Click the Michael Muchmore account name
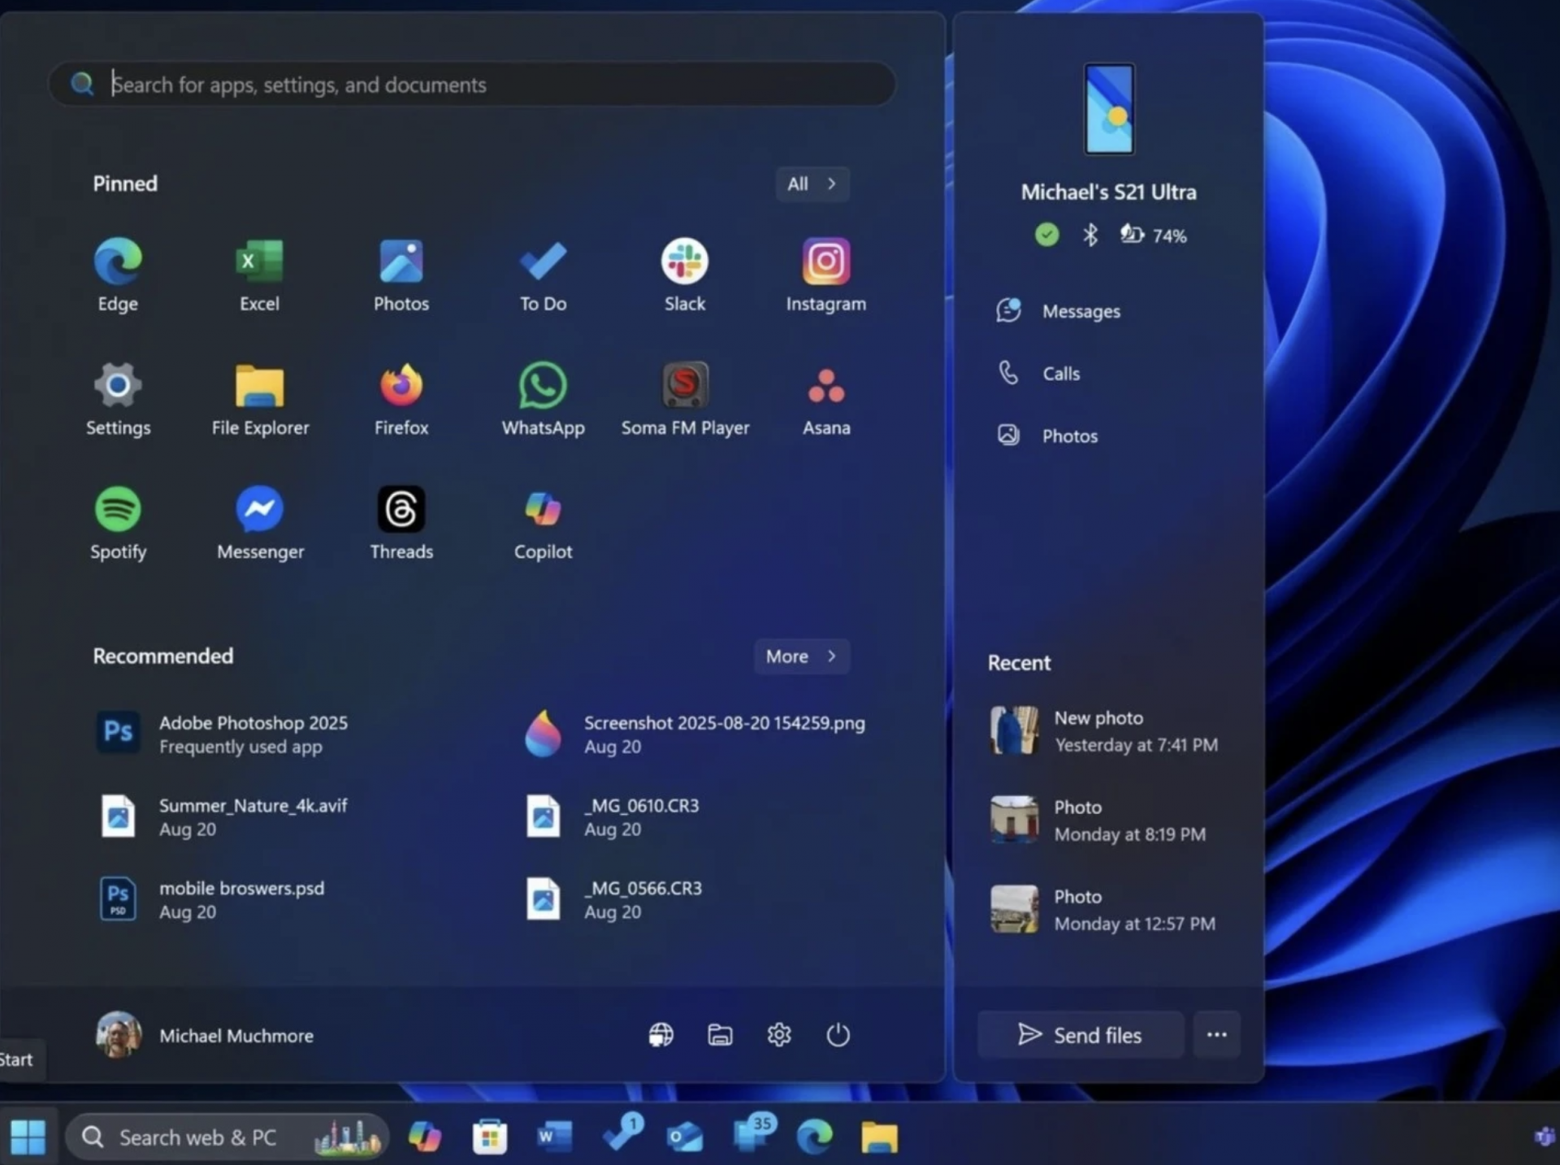This screenshot has height=1165, width=1560. (236, 1035)
